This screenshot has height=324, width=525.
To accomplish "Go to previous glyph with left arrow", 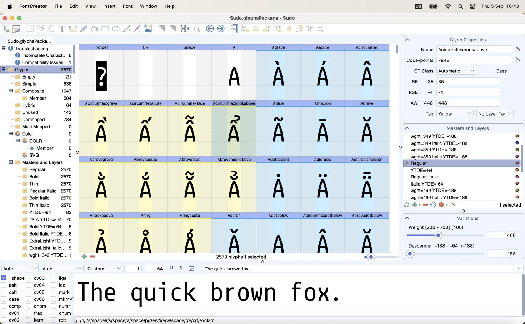I will click(x=210, y=29).
